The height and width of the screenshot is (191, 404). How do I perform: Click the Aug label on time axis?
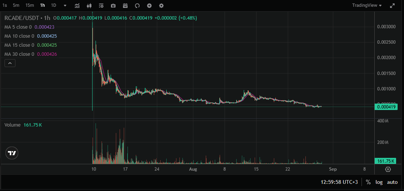tap(193, 169)
